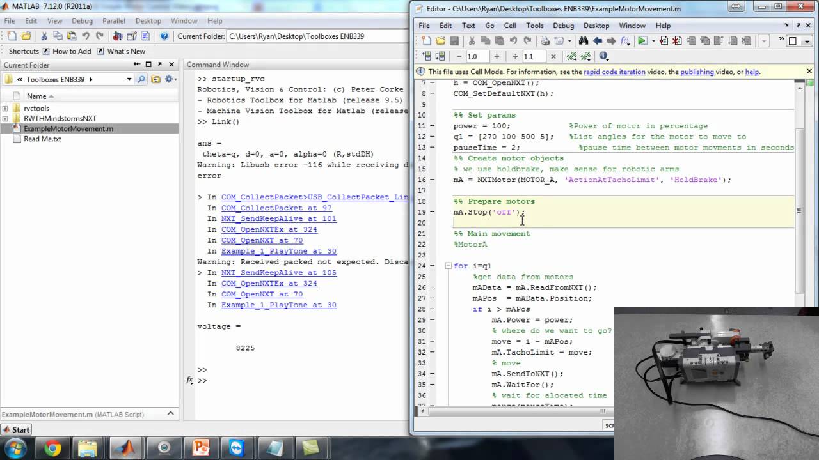Collapse the for loop fold marker

point(447,266)
